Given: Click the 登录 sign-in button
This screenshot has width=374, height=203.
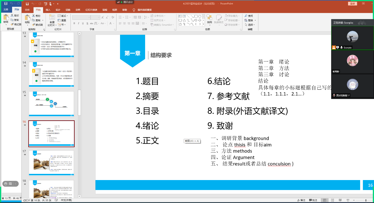Looking at the screenshot, I should (352, 4).
